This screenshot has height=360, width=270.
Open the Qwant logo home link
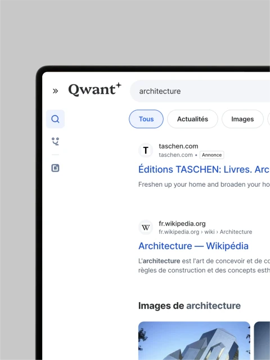coord(94,89)
